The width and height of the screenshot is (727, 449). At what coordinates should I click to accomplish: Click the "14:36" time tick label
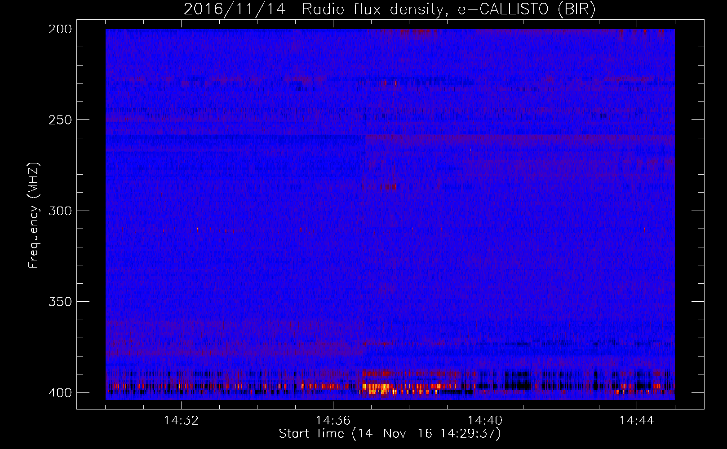point(333,420)
